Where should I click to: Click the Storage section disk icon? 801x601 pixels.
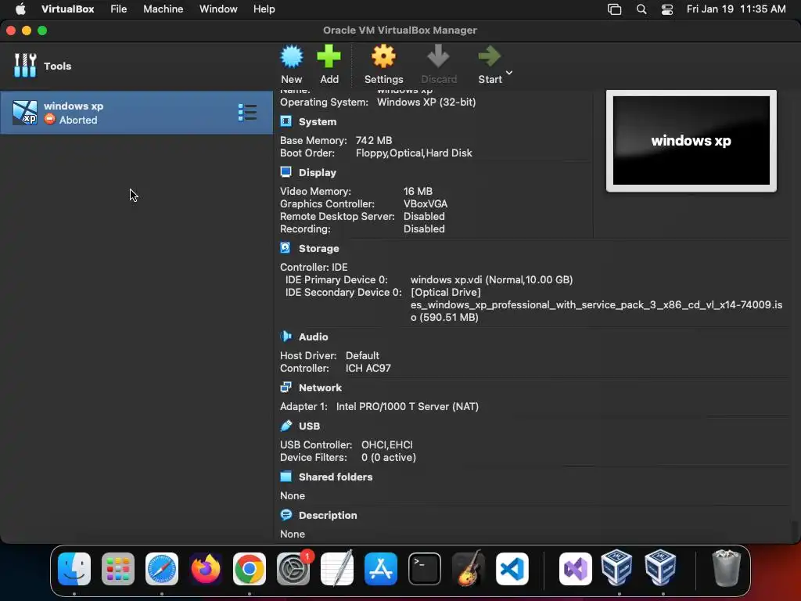[x=286, y=248]
